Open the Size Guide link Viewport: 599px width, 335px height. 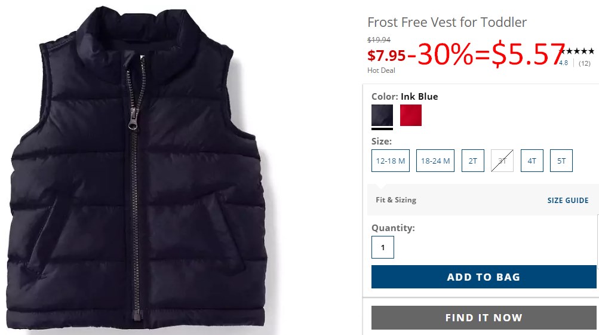tap(568, 201)
